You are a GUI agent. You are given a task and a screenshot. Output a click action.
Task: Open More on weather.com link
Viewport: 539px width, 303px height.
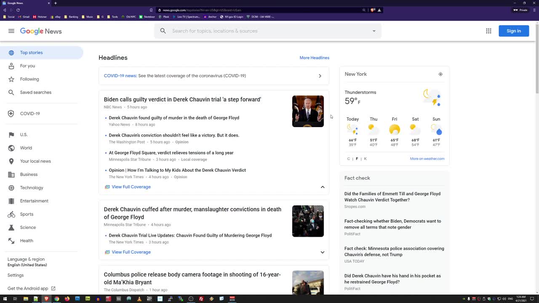click(427, 159)
